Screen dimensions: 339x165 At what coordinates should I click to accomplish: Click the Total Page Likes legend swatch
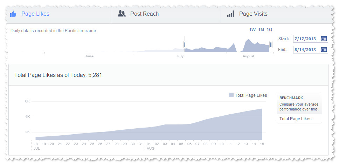[231, 95]
